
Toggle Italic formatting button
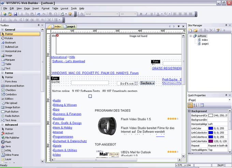[x=146, y=14]
